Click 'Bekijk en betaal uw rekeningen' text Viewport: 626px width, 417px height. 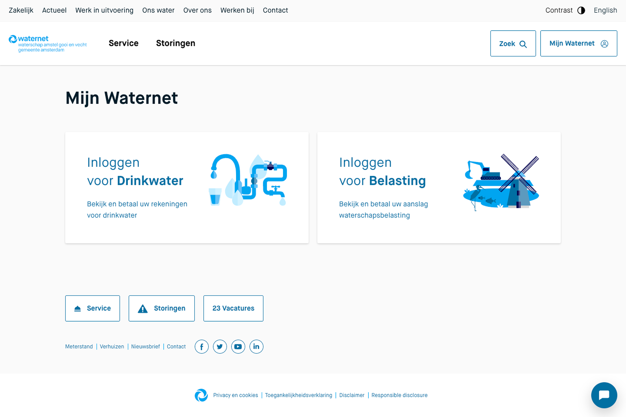[x=137, y=204]
